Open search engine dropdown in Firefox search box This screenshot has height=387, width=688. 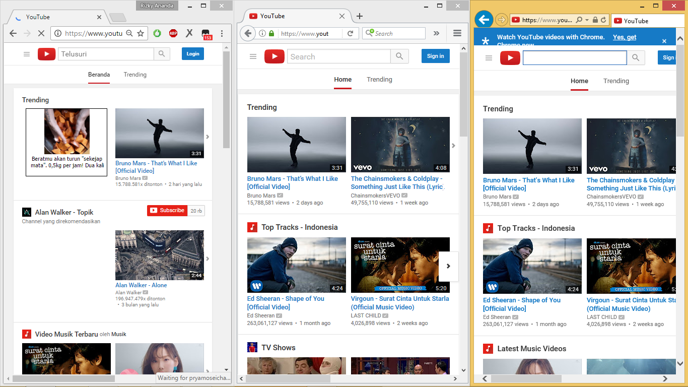pos(369,33)
